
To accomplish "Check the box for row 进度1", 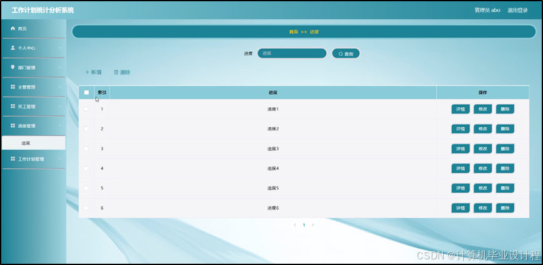I will point(86,109).
